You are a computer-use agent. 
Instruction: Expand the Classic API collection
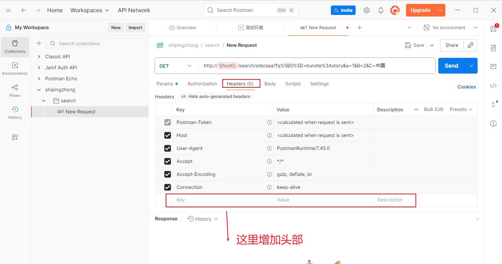pos(39,57)
